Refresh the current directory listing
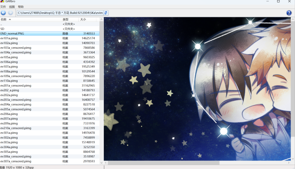Image resolution: width=295 pixels, height=169 pixels. click(106, 13)
